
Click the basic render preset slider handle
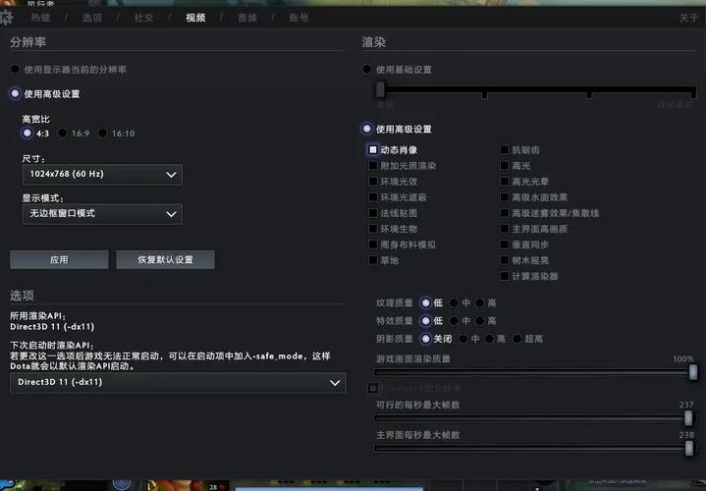(x=380, y=89)
